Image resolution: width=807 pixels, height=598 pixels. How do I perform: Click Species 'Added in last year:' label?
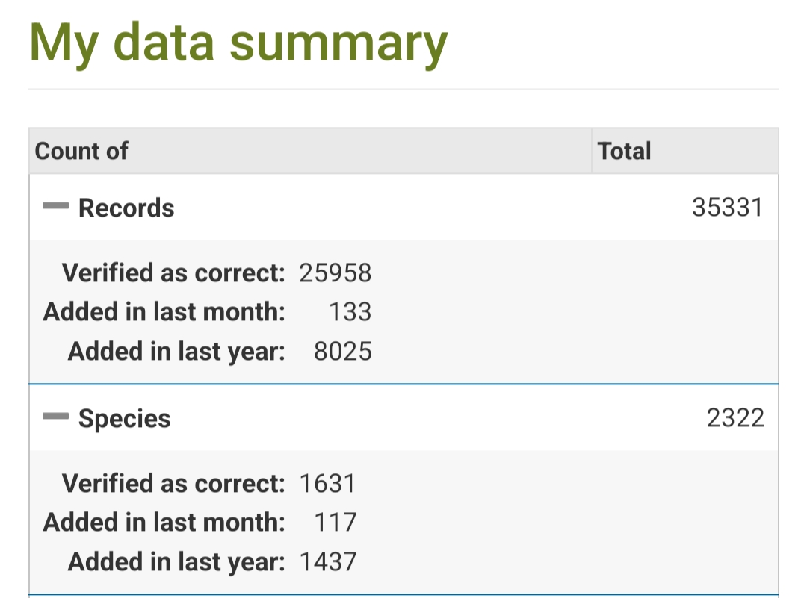[x=176, y=561]
